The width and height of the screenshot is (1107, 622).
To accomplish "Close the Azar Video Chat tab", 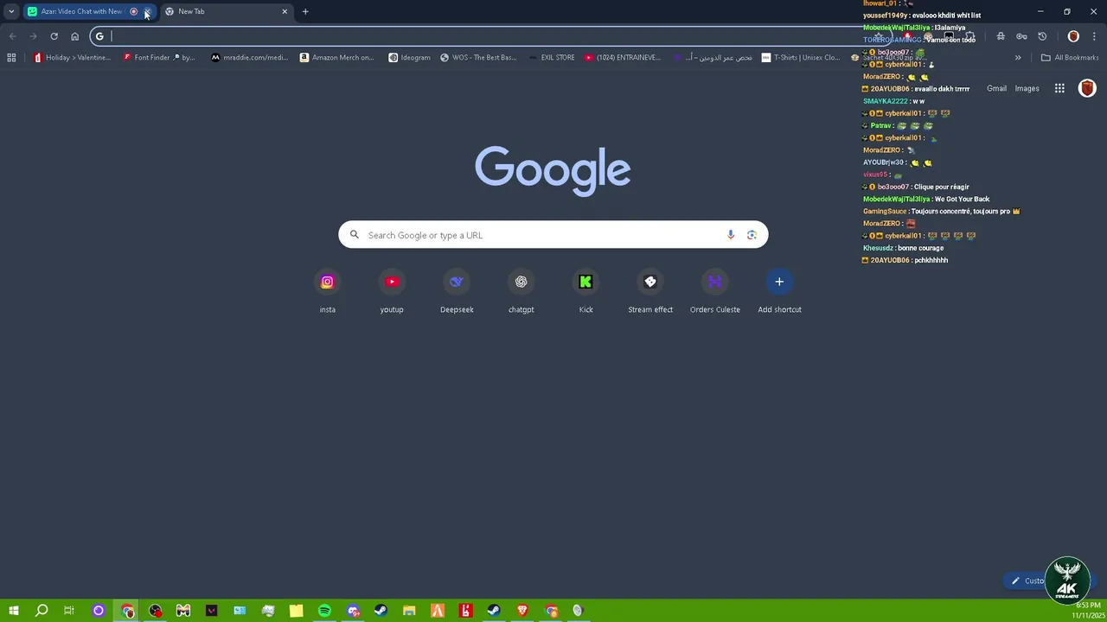I will (147, 11).
